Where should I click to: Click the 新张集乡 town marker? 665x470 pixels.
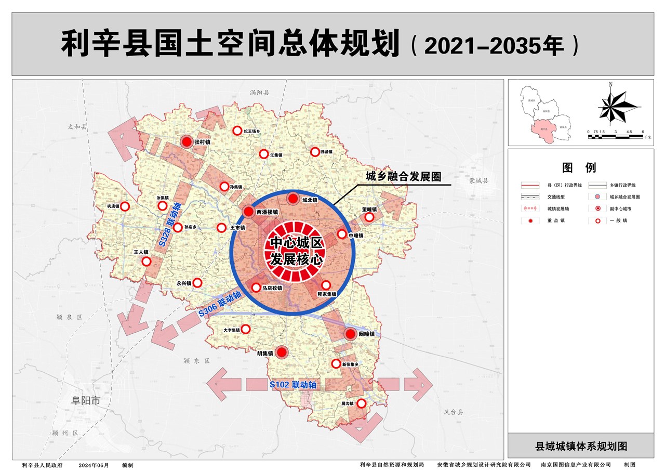click(x=336, y=364)
